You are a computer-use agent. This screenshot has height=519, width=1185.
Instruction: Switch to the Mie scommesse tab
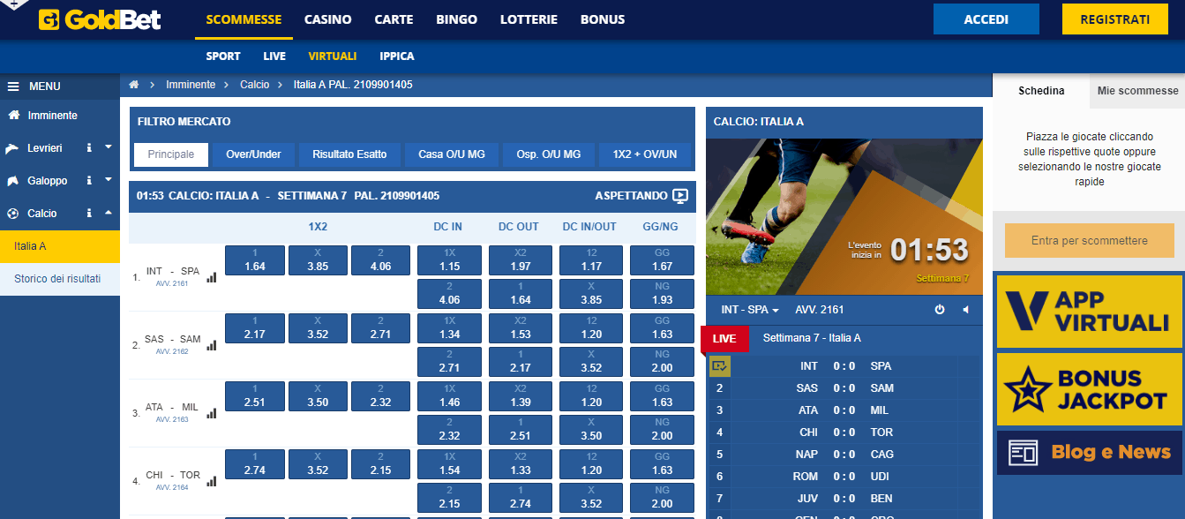point(1137,91)
